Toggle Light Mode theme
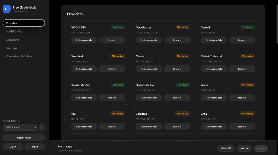Image resolution: width=278 pixels, height=155 pixels. pyautogui.click(x=24, y=138)
